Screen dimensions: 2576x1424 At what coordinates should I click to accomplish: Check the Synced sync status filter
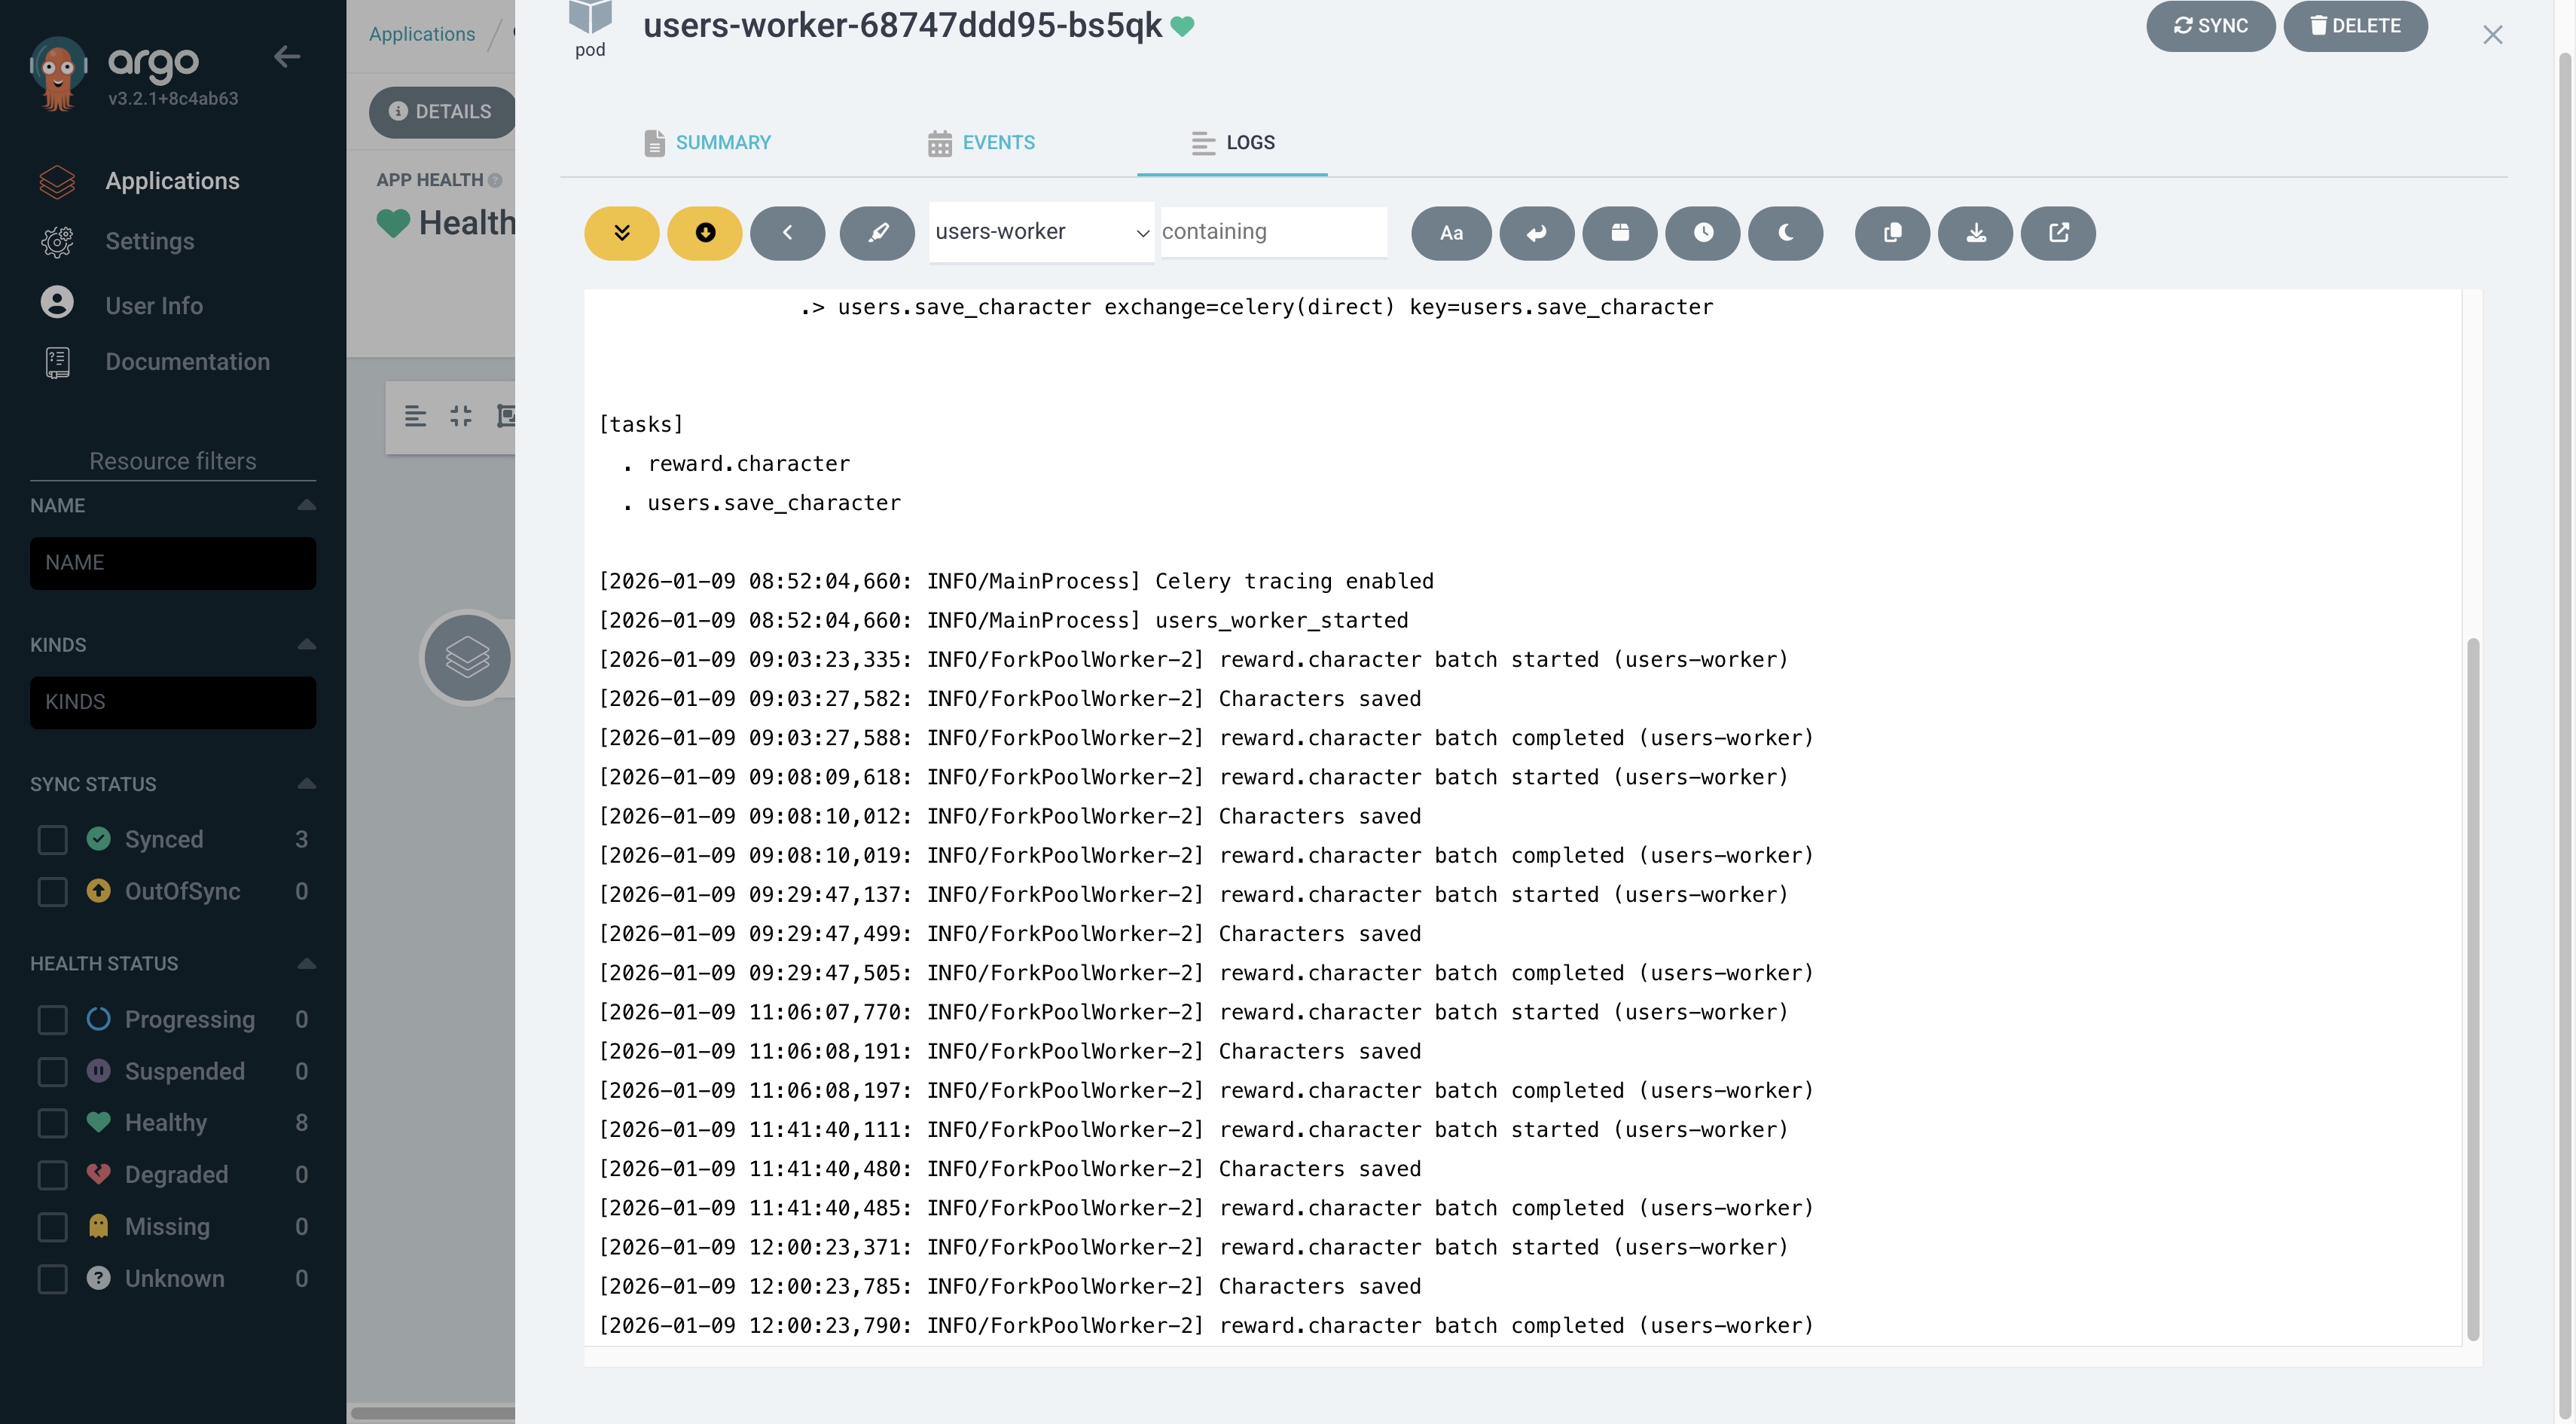pyautogui.click(x=52, y=840)
